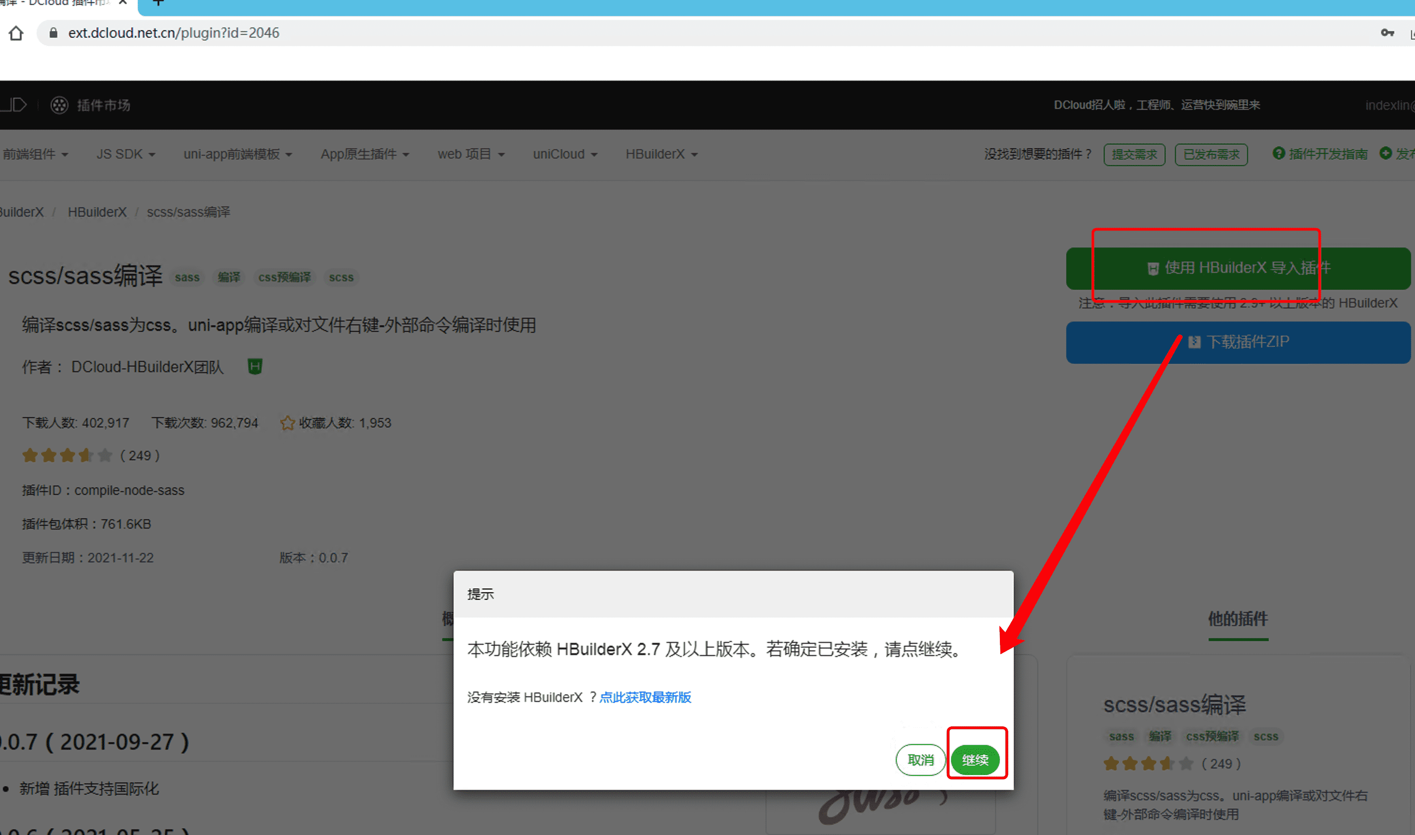Click the 点此获取最新版 link in the dialog
Image resolution: width=1415 pixels, height=835 pixels.
[645, 697]
